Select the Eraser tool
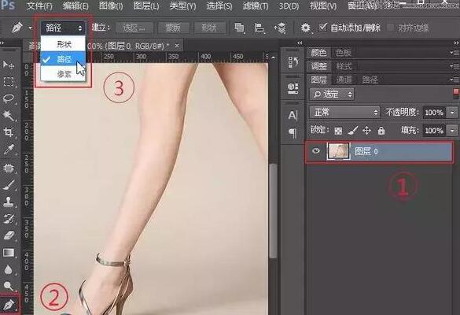The image size is (460, 315). [x=9, y=235]
